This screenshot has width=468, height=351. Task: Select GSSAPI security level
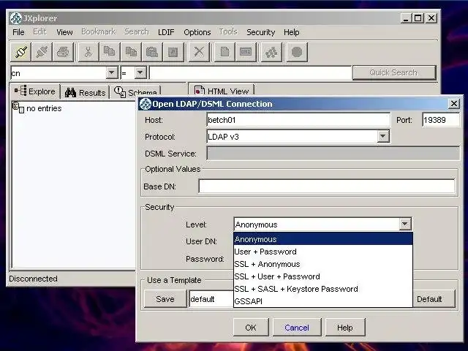(323, 301)
